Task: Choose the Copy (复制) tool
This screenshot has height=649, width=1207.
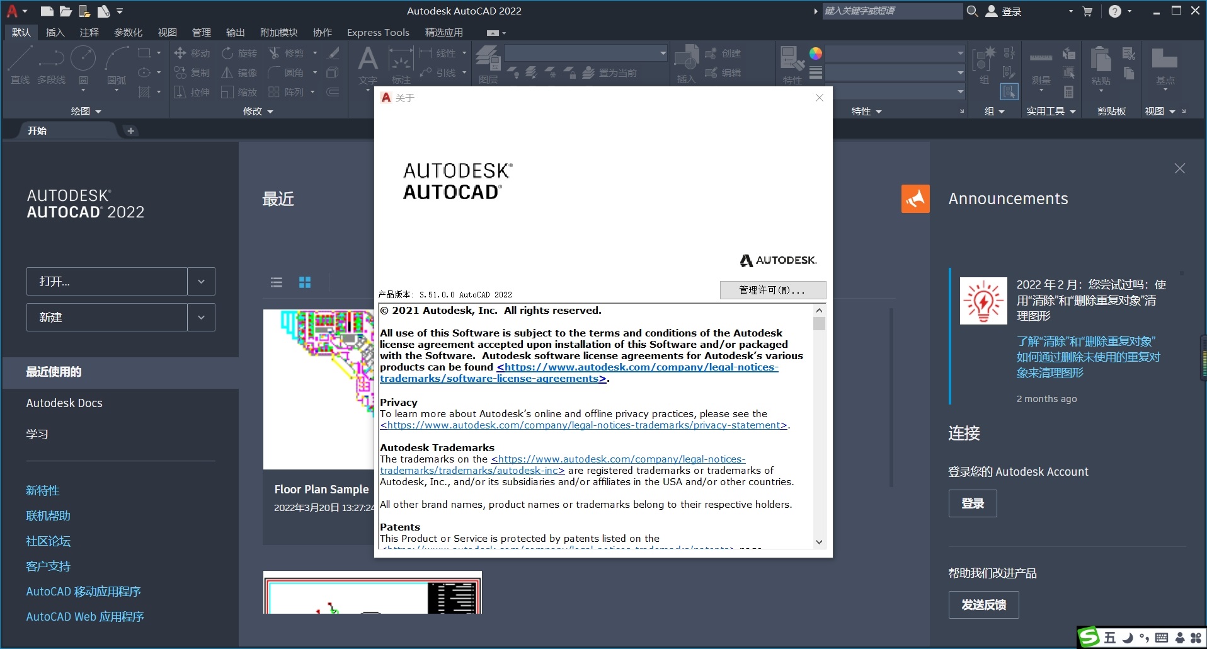Action: (192, 72)
